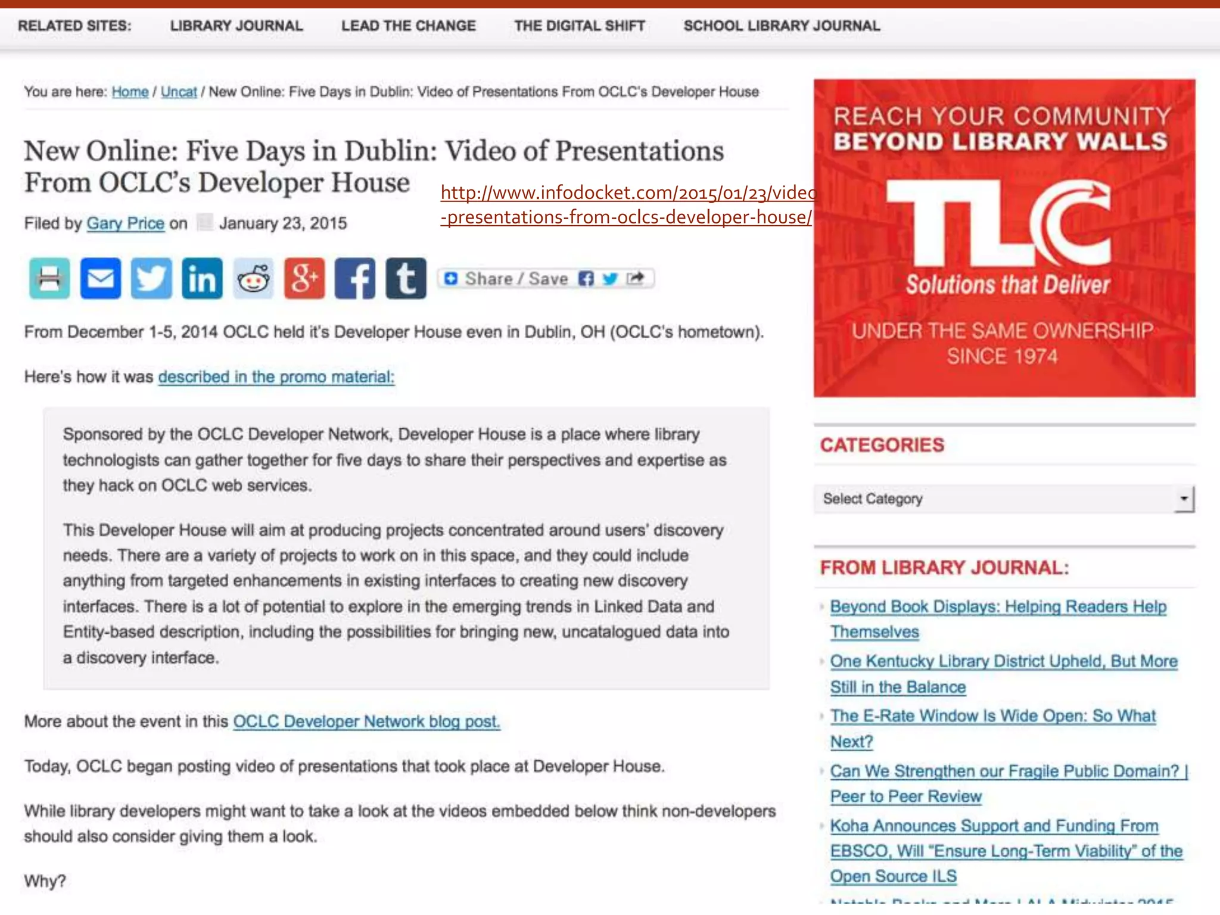Share on Google Plus
The image size is (1220, 915).
[304, 278]
